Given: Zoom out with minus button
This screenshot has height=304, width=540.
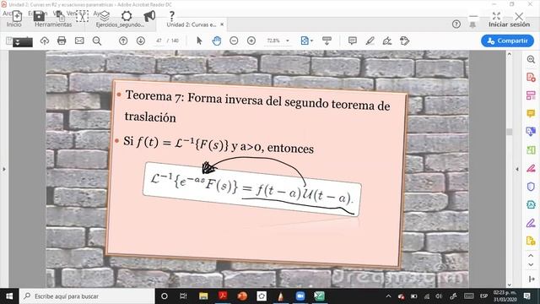Looking at the screenshot, I should 234,41.
